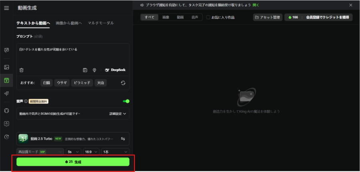Refresh the recommended prompt suggestions
The height and width of the screenshot is (172, 360).
[x=123, y=83]
